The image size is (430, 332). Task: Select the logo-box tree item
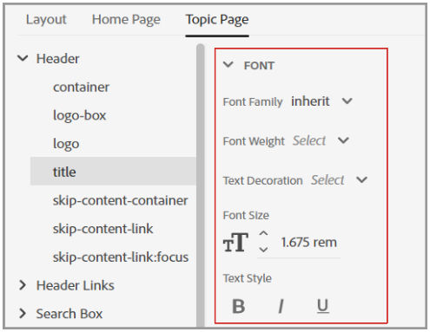(80, 115)
